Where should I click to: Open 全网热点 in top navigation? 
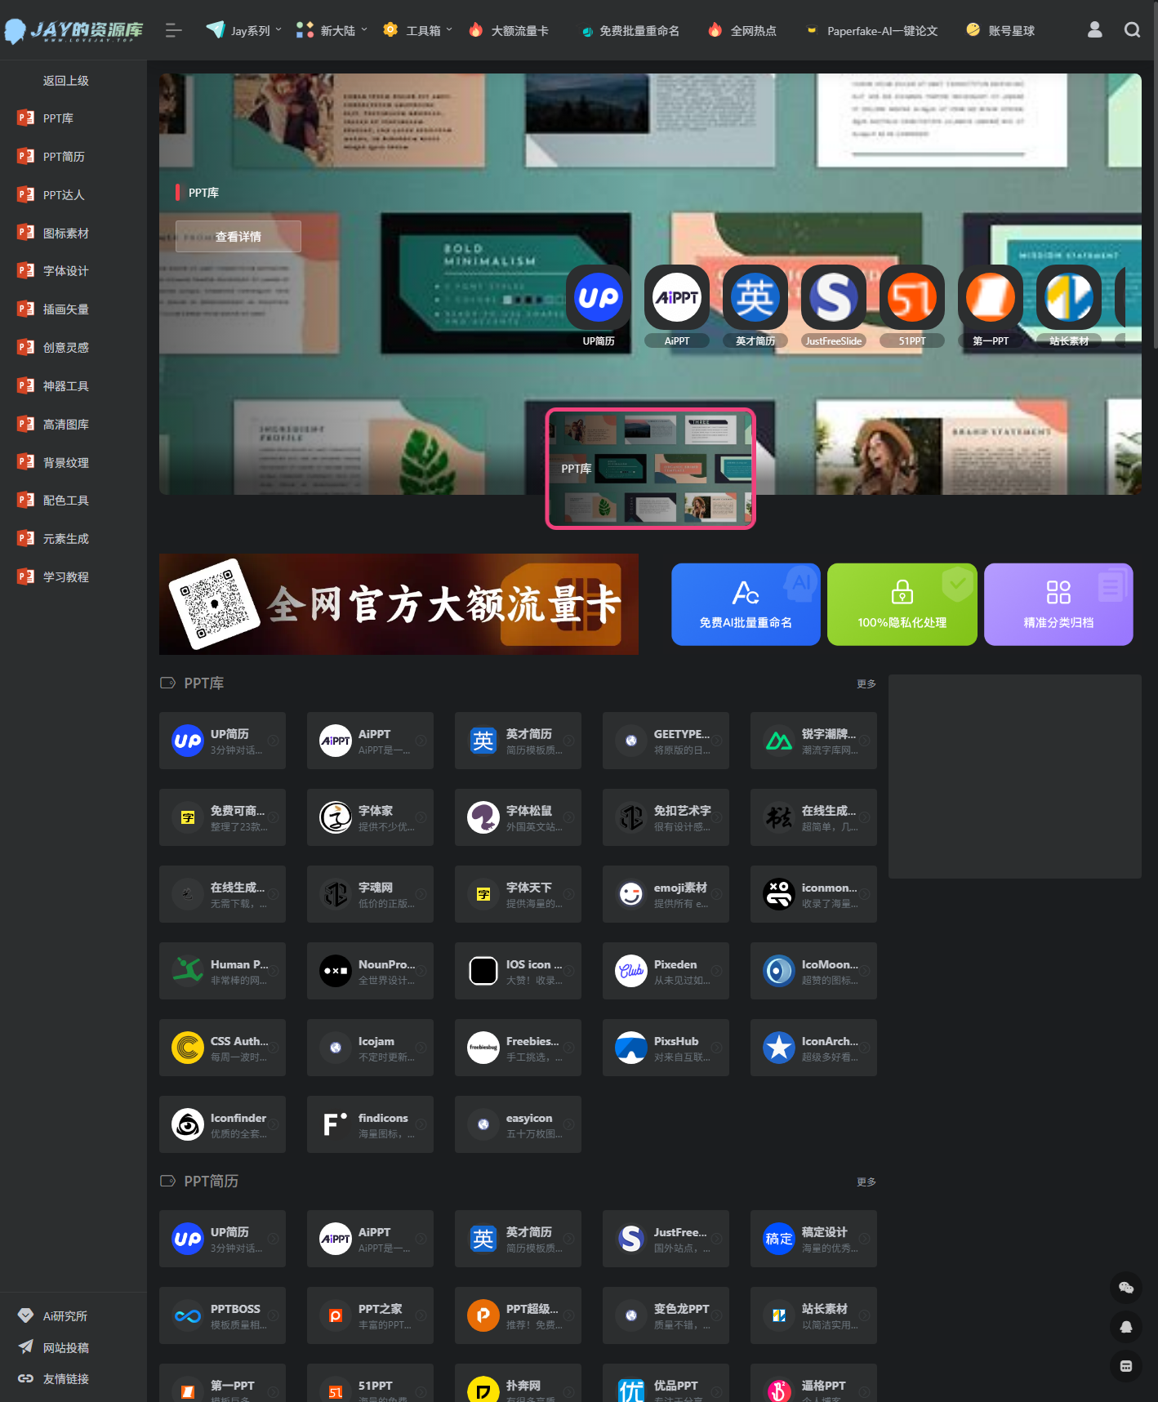pos(742,30)
